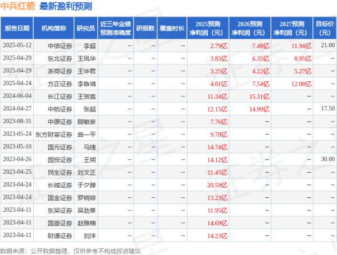Select the 东方财富证券 institution cell
The width and height of the screenshot is (337, 255).
54,134
